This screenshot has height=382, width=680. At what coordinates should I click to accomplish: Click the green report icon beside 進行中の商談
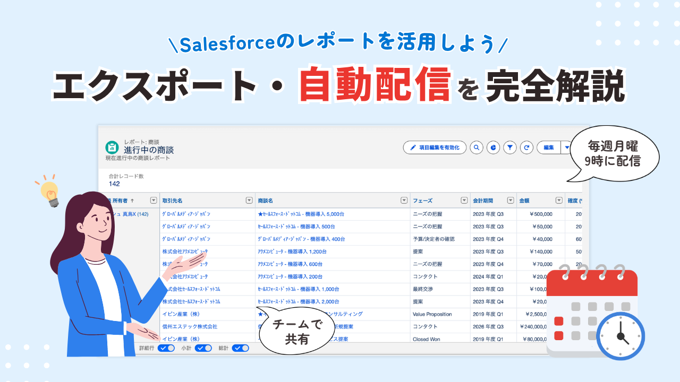pos(112,147)
